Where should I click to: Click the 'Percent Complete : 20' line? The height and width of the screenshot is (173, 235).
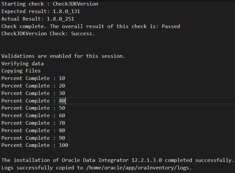[x=33, y=86]
